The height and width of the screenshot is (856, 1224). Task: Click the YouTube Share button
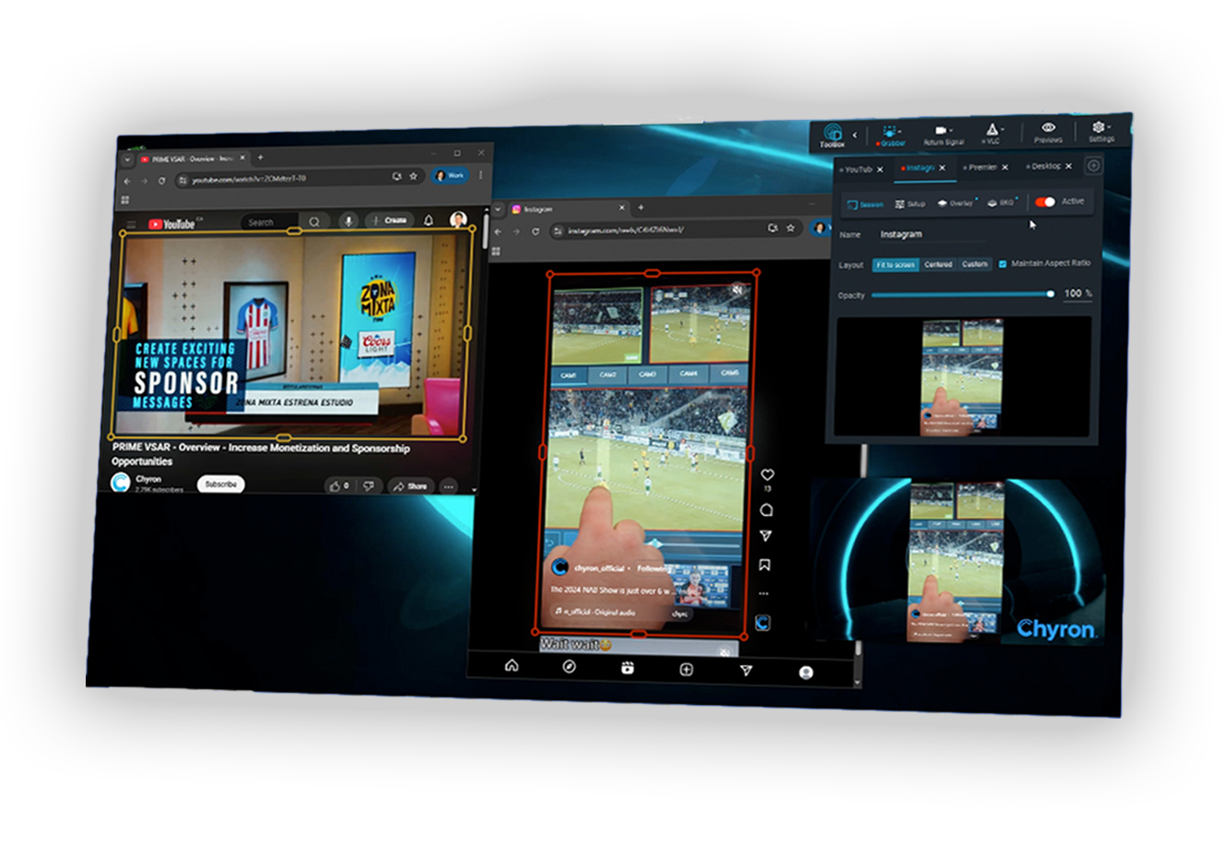410,486
